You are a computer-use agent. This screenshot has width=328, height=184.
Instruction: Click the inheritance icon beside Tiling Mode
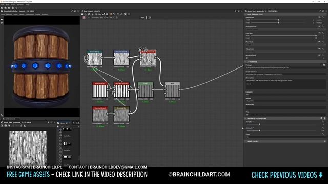coord(319,49)
